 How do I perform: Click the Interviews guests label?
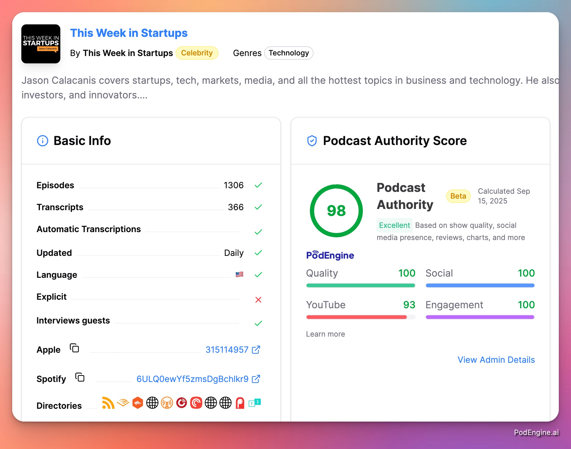(x=73, y=320)
